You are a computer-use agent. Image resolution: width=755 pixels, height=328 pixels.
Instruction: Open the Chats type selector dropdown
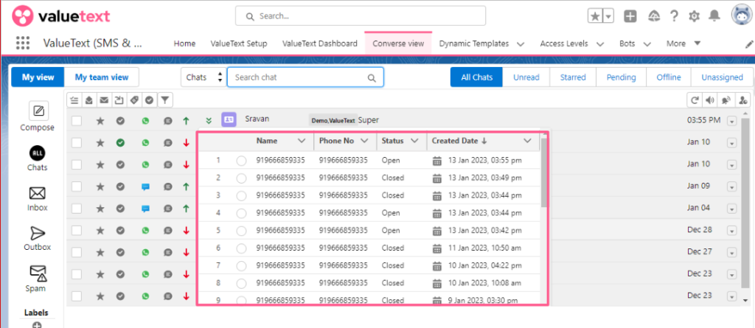click(x=203, y=77)
